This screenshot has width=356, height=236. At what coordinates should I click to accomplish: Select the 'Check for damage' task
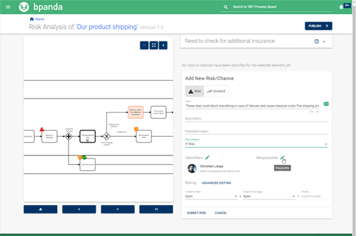49,136
